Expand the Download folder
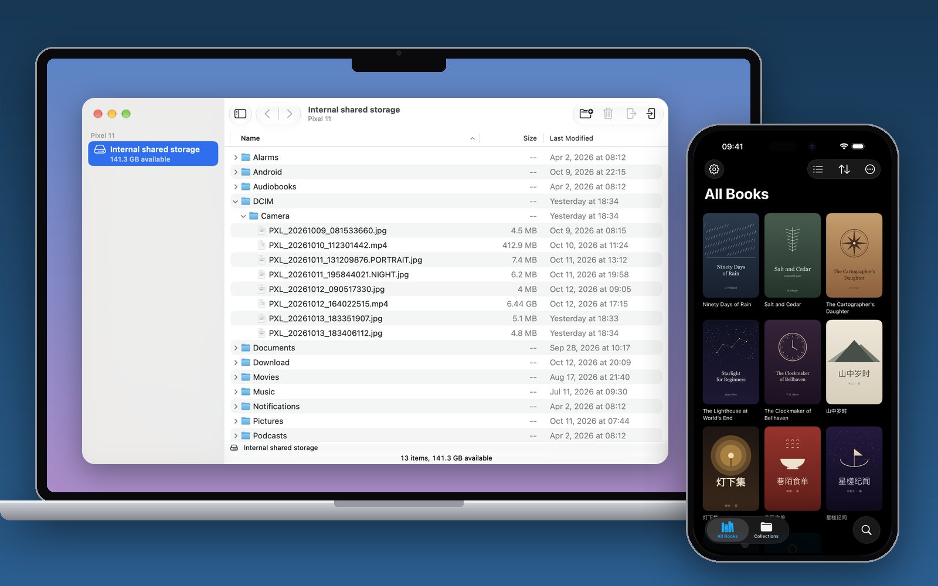938x586 pixels. click(x=236, y=363)
